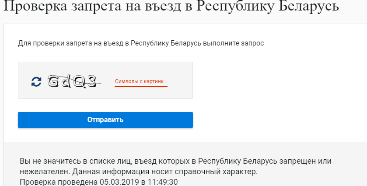Click the digit 3 in the captcha image
The width and height of the screenshot is (367, 186).
pos(91,81)
